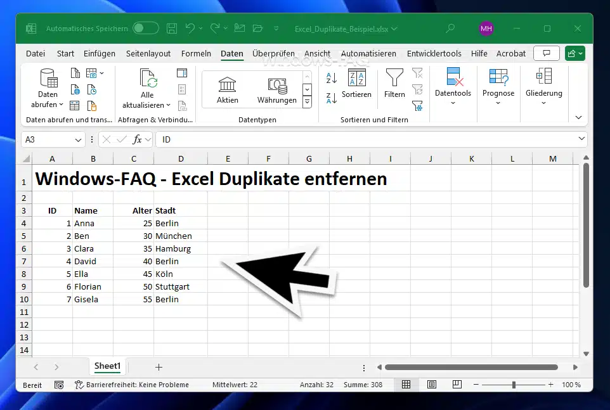Click the From Table/Range grid icon
Viewport: 610px width, 410px height.
click(x=74, y=106)
